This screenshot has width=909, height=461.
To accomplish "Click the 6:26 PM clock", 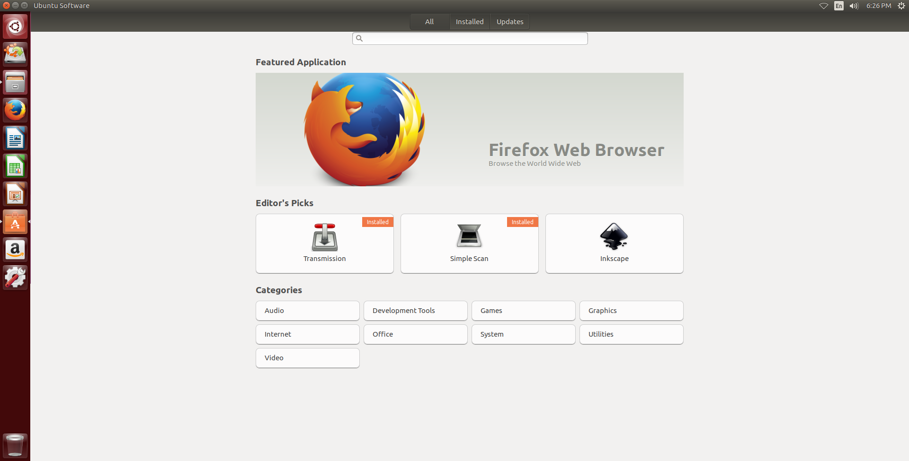I will [879, 6].
